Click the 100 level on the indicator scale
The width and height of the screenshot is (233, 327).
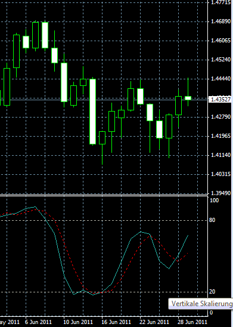click(215, 200)
